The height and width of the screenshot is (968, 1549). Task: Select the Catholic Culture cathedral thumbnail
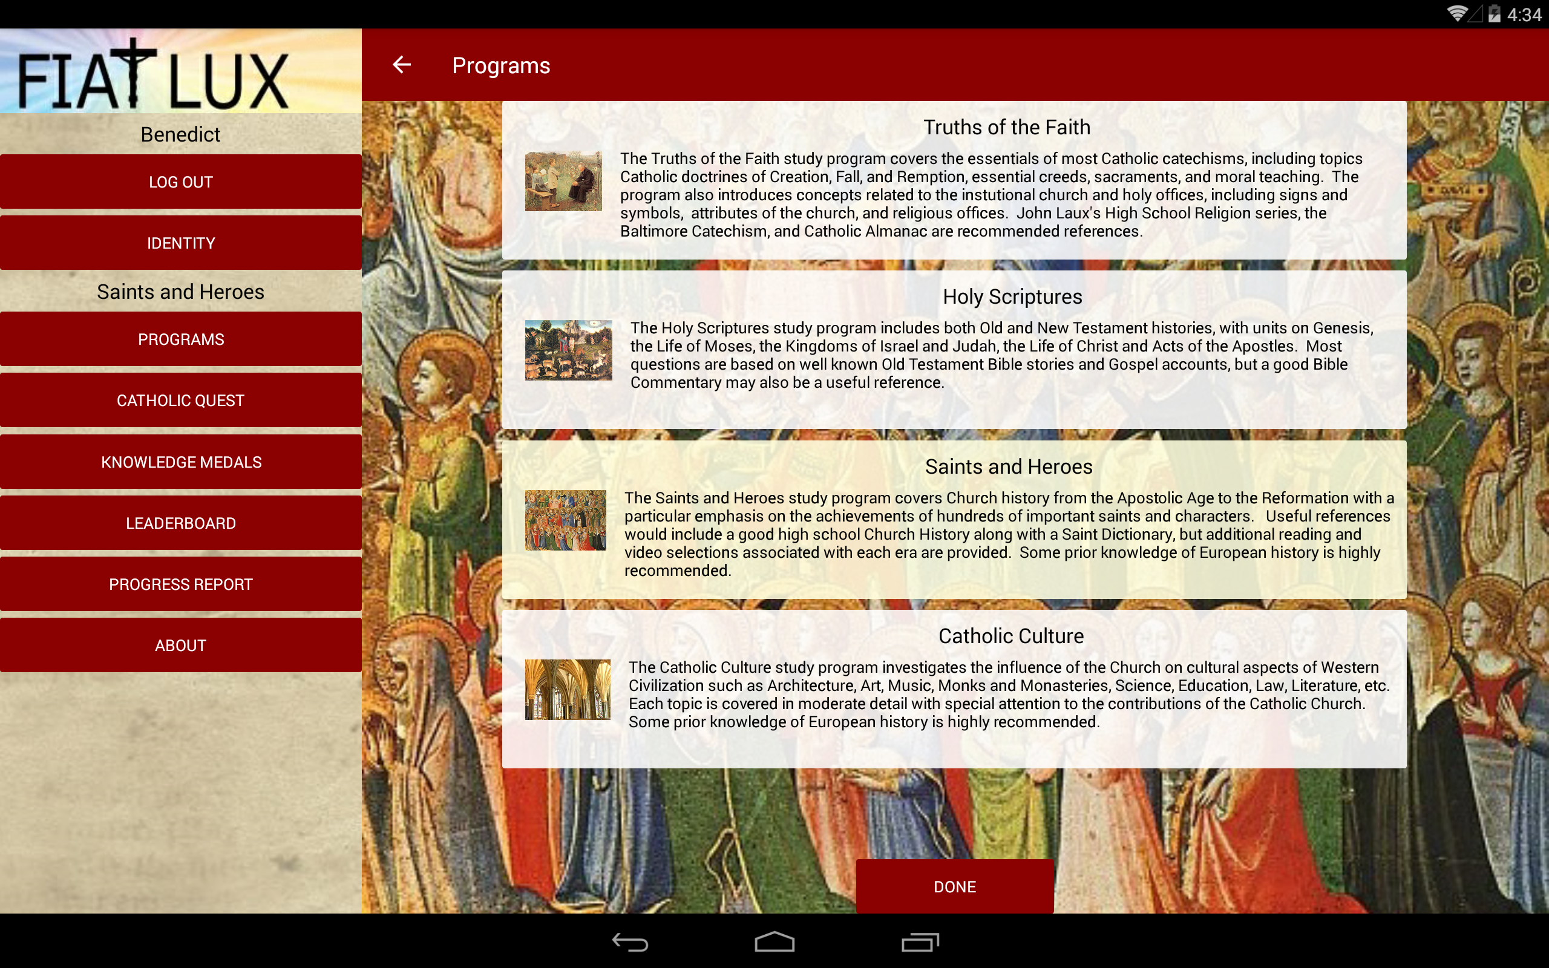point(567,690)
